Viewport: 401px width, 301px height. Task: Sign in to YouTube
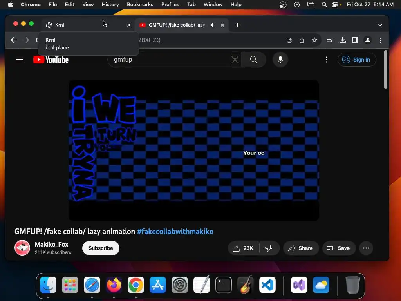[356, 60]
